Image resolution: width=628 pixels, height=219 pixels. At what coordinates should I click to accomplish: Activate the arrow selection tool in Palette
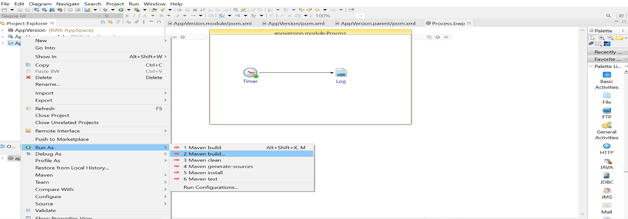click(x=593, y=38)
